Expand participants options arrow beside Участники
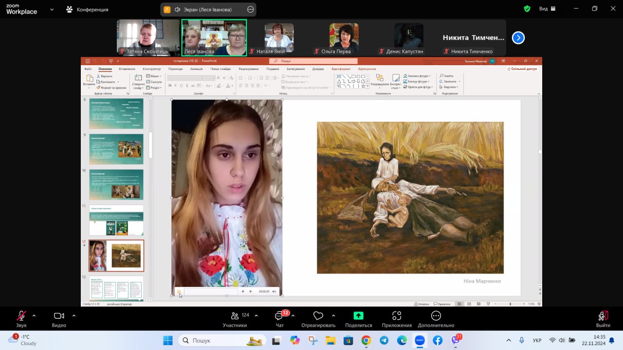The height and width of the screenshot is (350, 623). tap(256, 315)
